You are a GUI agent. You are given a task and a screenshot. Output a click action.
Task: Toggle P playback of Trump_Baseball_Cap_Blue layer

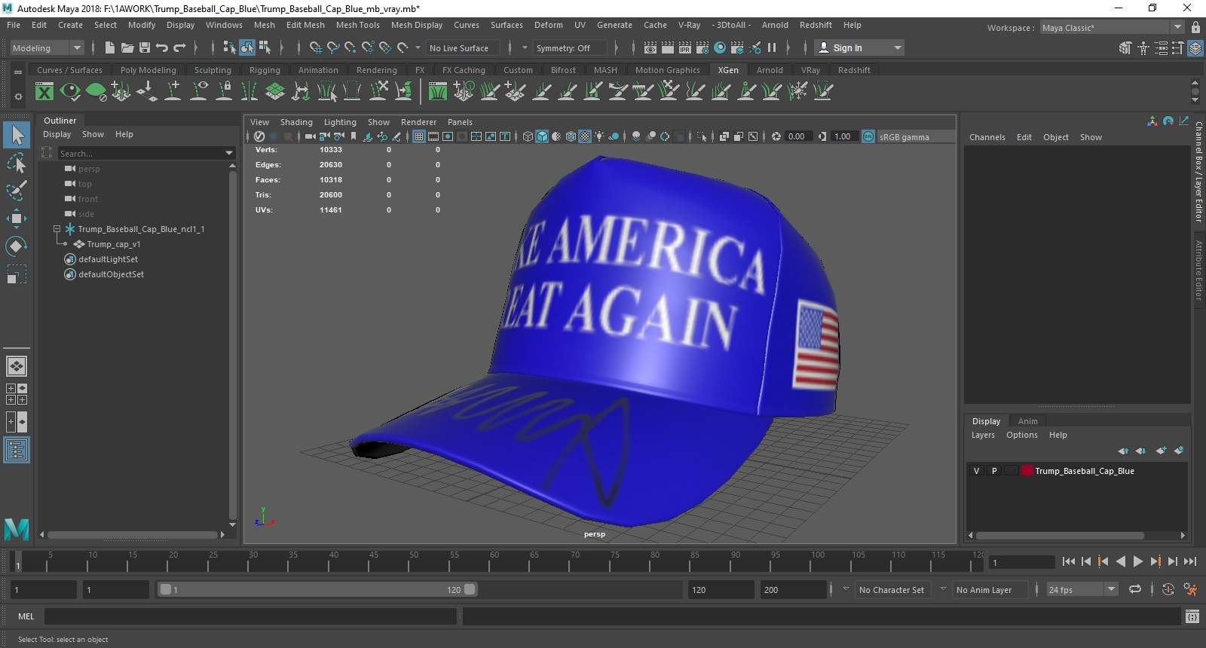pos(994,471)
